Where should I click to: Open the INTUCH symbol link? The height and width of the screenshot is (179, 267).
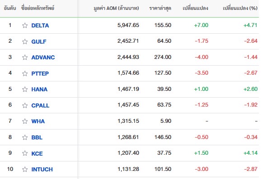(x=42, y=169)
